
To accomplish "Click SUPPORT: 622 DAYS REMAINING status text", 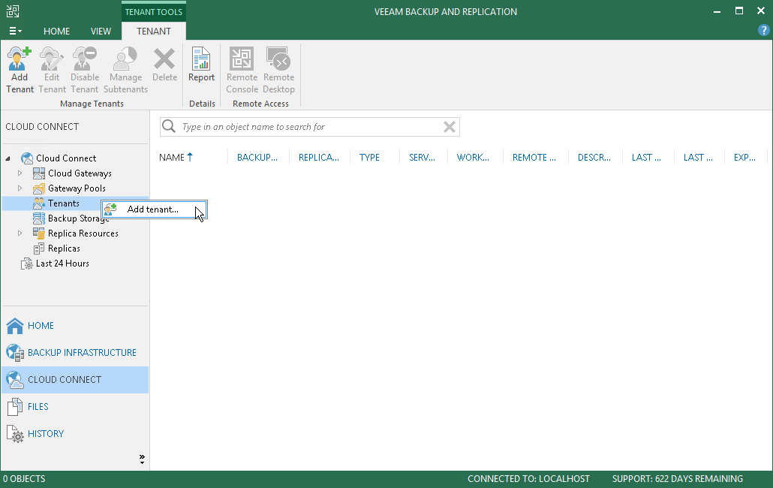I will 678,479.
